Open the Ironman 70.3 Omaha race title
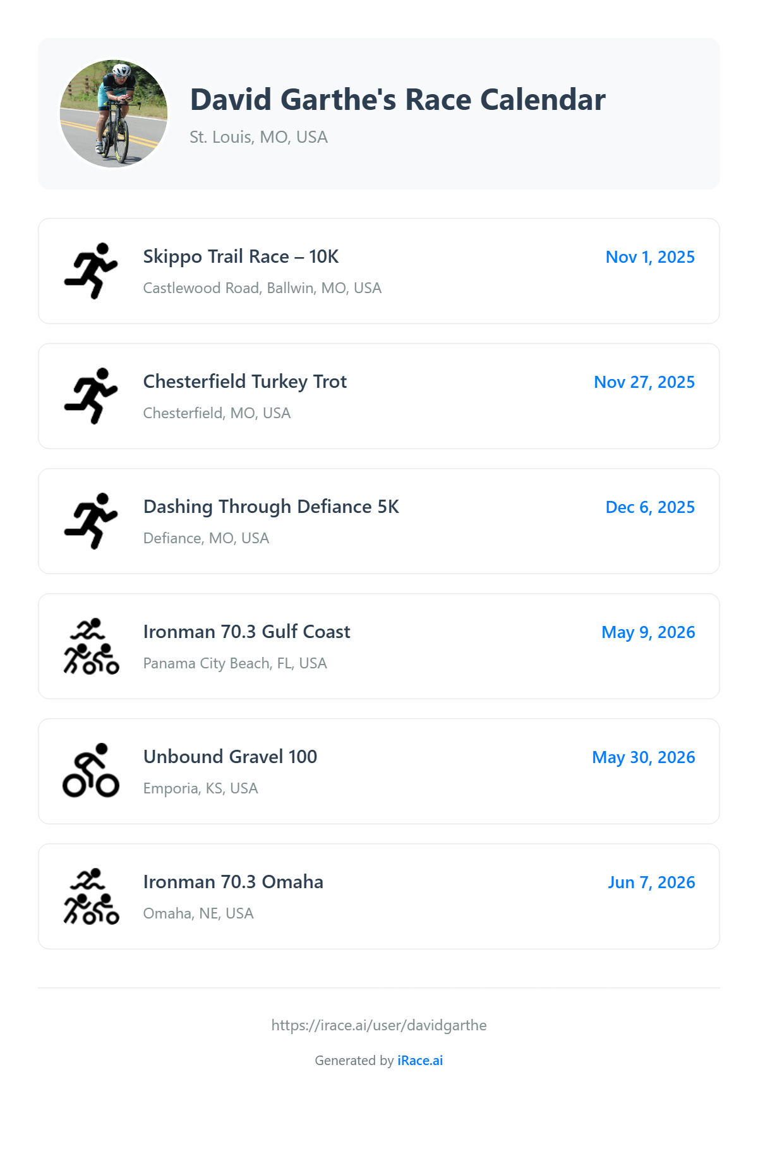Viewport: 758px width, 1156px height. 233,882
